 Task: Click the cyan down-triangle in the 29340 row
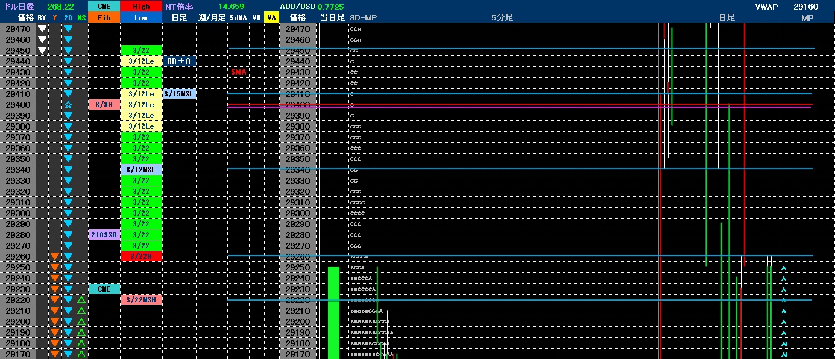(68, 169)
